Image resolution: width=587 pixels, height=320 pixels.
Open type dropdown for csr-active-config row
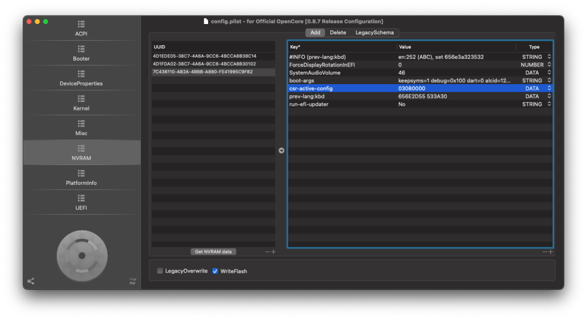549,89
